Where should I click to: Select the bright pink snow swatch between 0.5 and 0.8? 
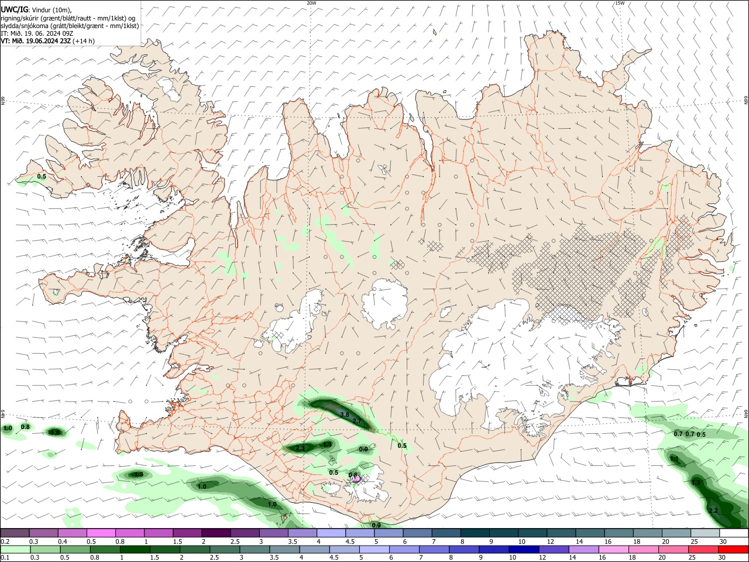pyautogui.click(x=101, y=533)
